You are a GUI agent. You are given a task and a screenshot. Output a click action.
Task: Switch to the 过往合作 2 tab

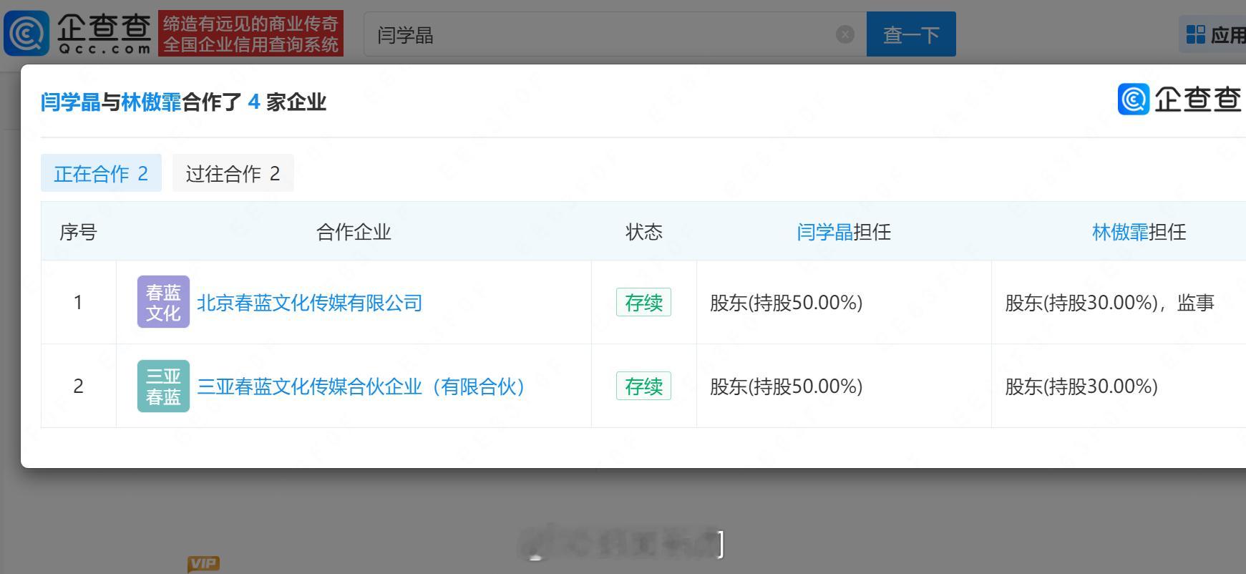(x=233, y=173)
